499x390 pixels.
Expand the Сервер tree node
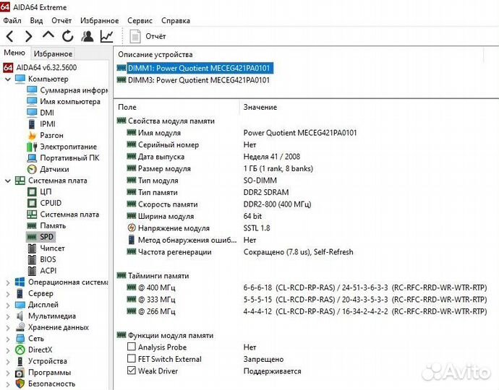(x=8, y=294)
